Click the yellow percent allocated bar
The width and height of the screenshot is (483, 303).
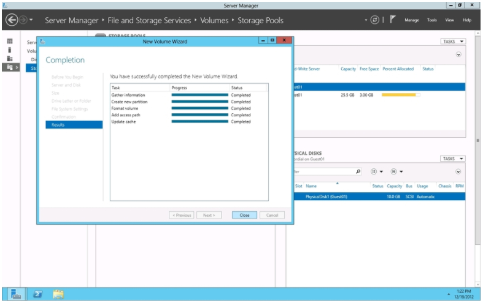(x=400, y=95)
